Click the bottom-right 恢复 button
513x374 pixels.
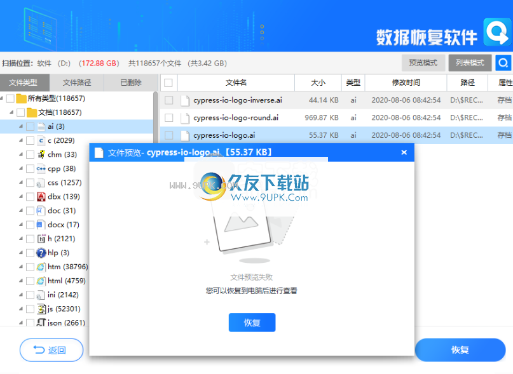point(460,350)
